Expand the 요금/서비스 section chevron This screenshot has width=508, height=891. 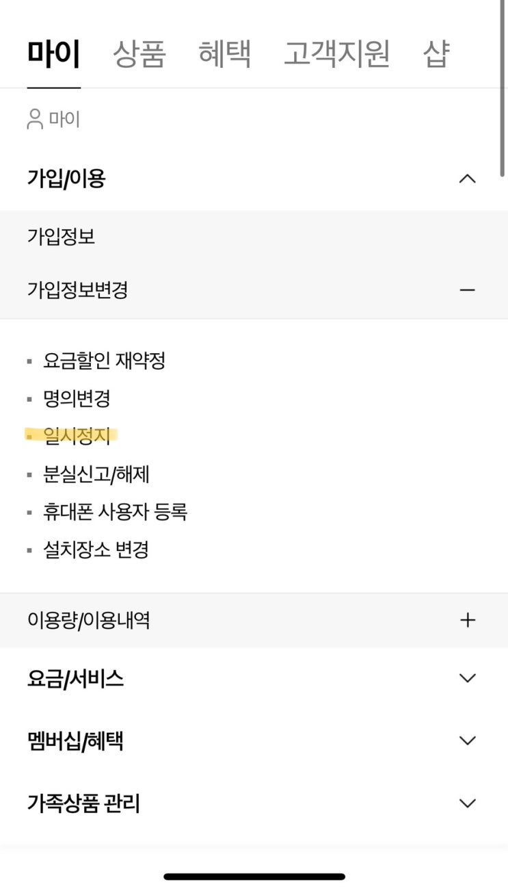[467, 678]
